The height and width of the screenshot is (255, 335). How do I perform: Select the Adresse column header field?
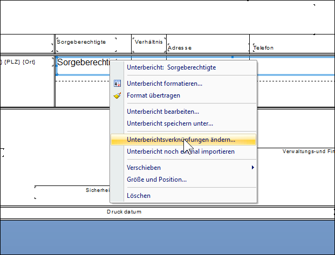(208, 47)
